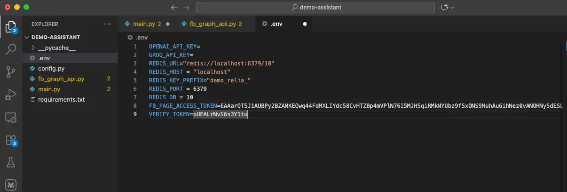This screenshot has height=192, width=567.
Task: Click the lines icon beside requirements.txt
Action: click(32, 99)
